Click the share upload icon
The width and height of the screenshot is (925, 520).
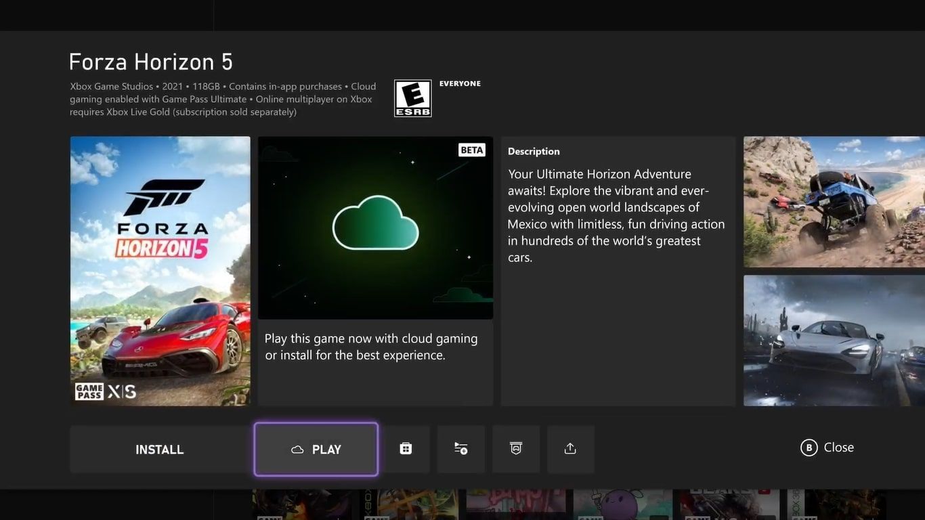(x=571, y=449)
